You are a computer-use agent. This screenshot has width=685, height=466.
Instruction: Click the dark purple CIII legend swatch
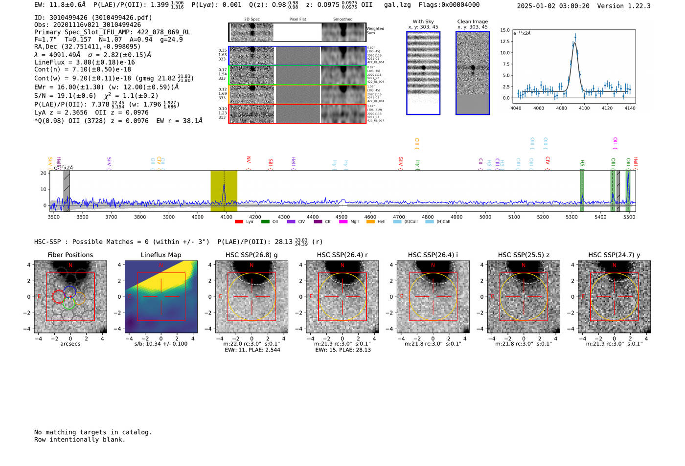(318, 222)
